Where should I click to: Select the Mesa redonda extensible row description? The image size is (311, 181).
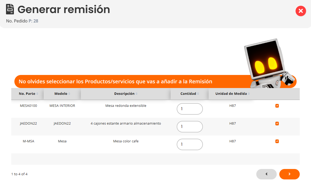pos(126,106)
